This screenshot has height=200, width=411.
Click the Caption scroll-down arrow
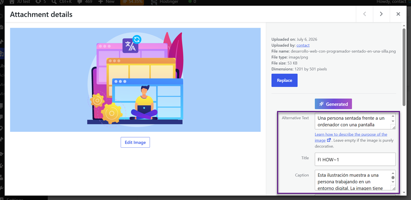pos(393,182)
